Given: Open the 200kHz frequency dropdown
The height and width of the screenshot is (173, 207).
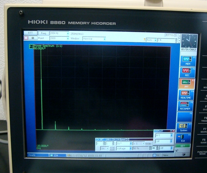Looking at the screenshot, I should [68, 33].
